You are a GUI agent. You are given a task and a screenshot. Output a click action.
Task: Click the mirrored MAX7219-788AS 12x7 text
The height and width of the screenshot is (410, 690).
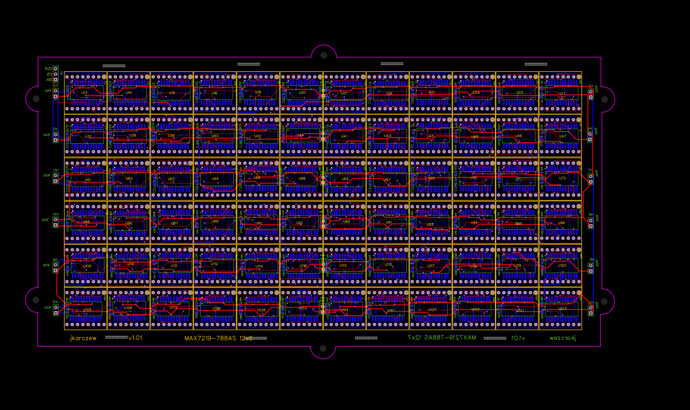pos(442,338)
